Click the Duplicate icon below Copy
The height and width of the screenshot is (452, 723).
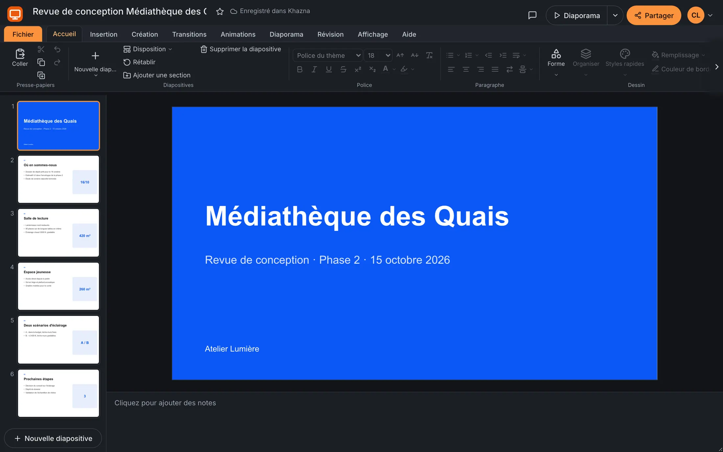pos(41,76)
